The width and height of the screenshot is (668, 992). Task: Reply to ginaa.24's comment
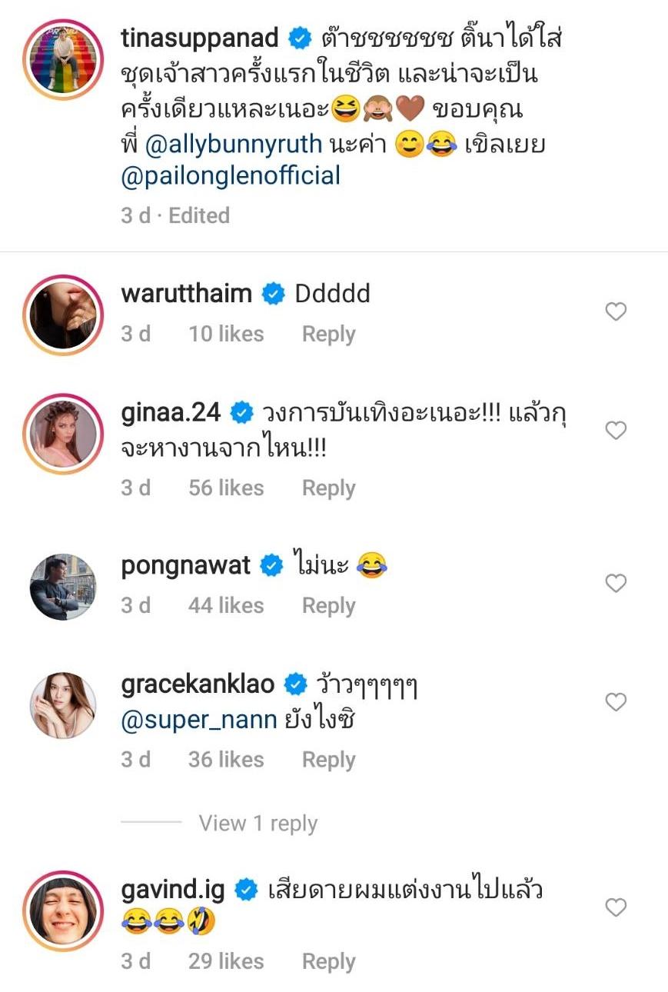coord(328,488)
